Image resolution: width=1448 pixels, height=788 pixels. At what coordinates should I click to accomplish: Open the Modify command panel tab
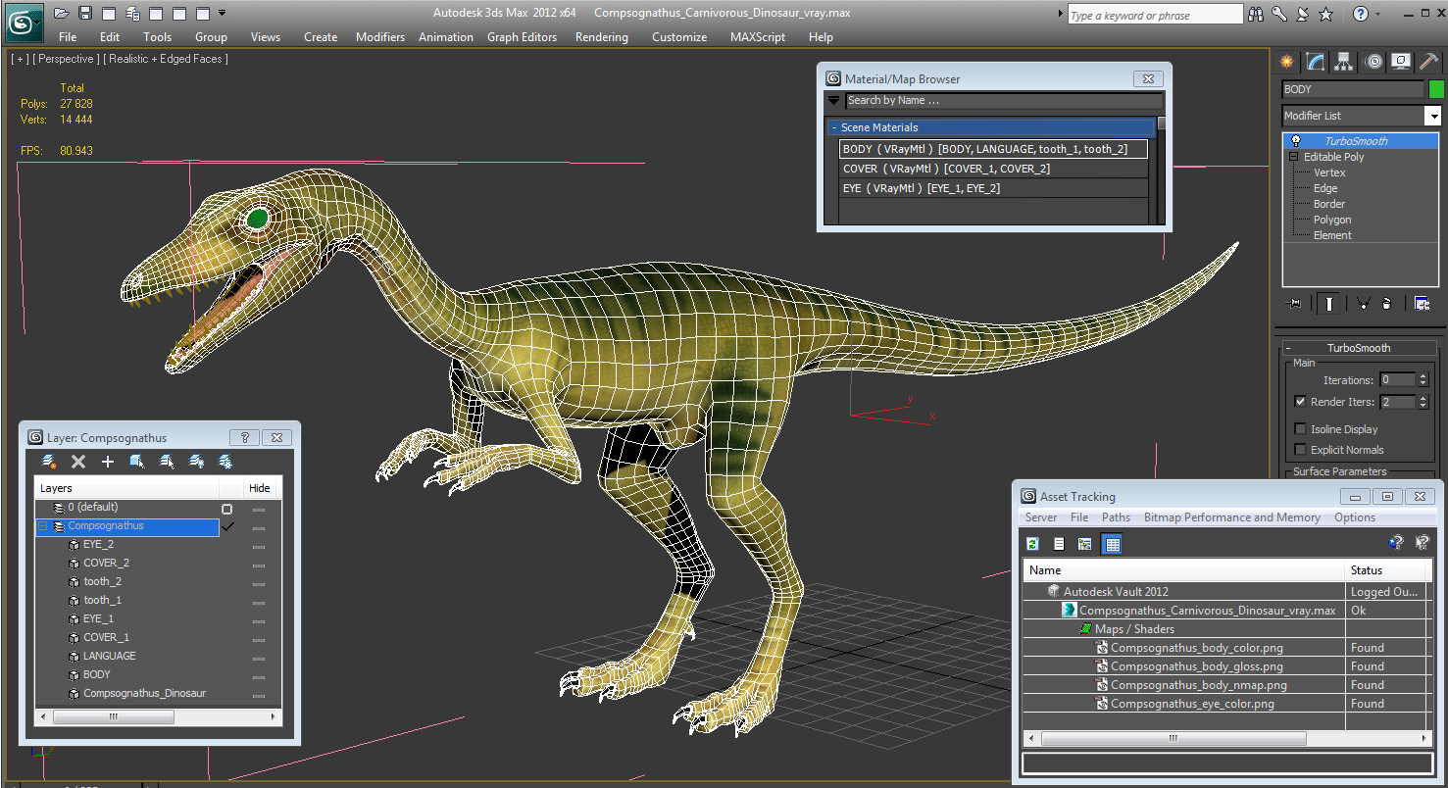click(1316, 62)
